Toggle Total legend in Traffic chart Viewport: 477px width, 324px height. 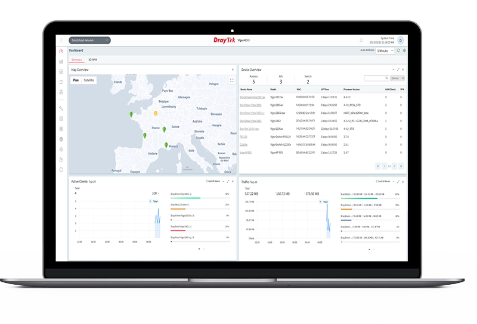pos(324,202)
